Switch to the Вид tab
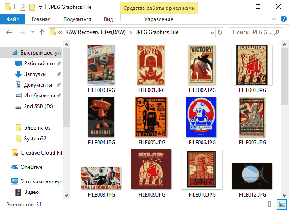The height and width of the screenshot is (210, 289). pyautogui.click(x=108, y=19)
